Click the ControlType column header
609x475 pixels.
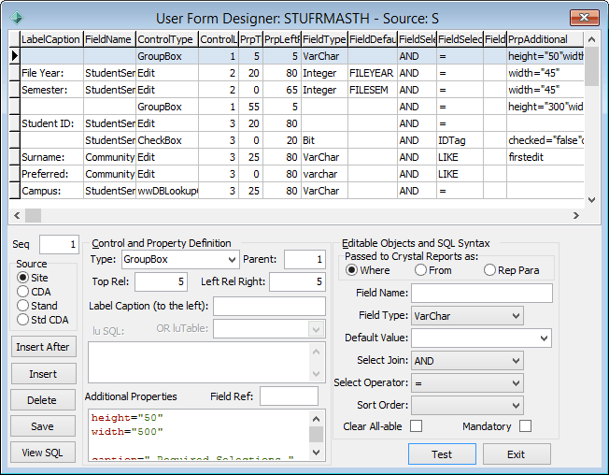click(x=167, y=39)
